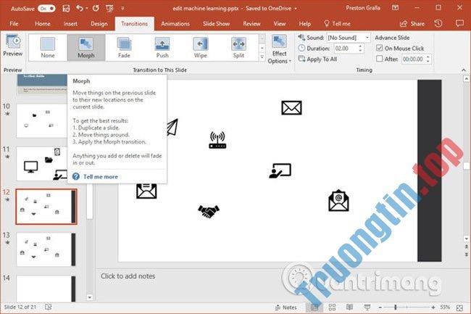Switch to Normal view
The image size is (471, 314).
(x=314, y=307)
